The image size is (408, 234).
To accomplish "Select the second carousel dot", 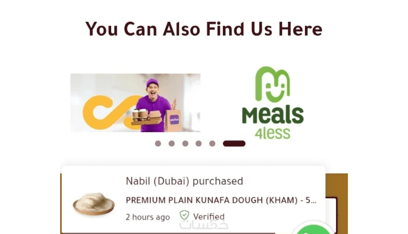I will 171,143.
